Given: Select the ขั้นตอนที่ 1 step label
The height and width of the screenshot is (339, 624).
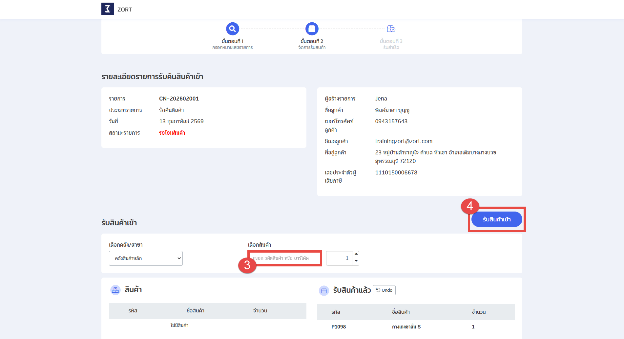Looking at the screenshot, I should (232, 41).
